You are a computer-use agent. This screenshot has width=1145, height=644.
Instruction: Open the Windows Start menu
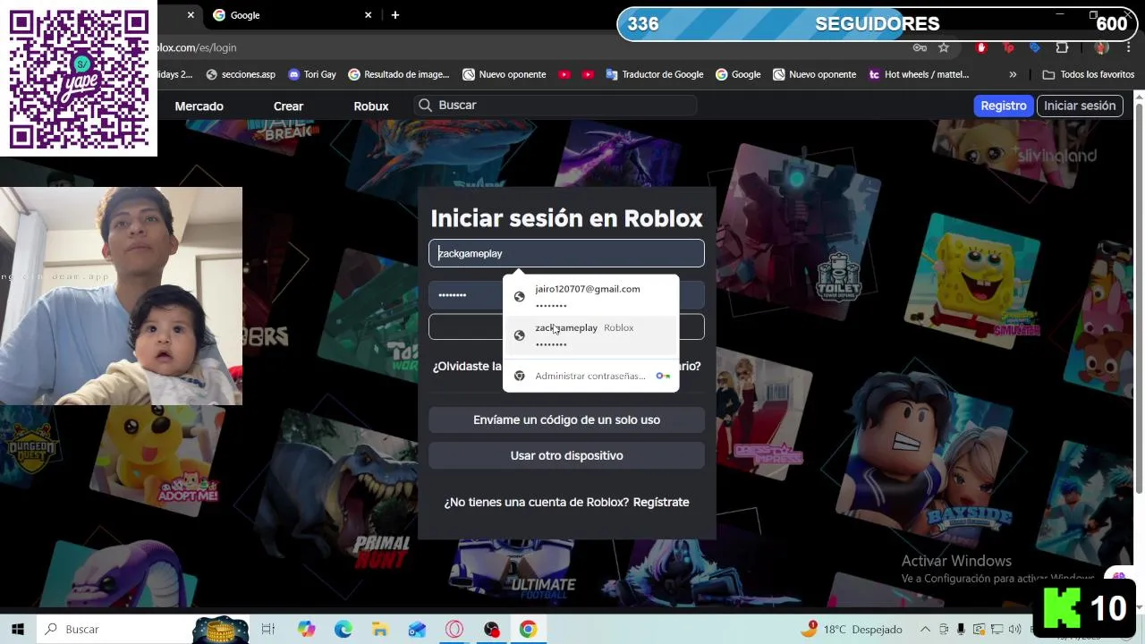[18, 629]
